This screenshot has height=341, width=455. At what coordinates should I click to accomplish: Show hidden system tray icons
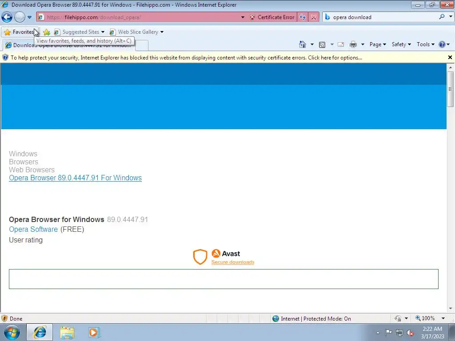point(378,333)
